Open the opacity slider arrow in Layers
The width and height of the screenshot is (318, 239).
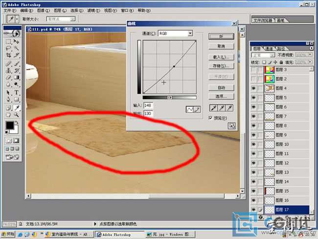(310, 55)
